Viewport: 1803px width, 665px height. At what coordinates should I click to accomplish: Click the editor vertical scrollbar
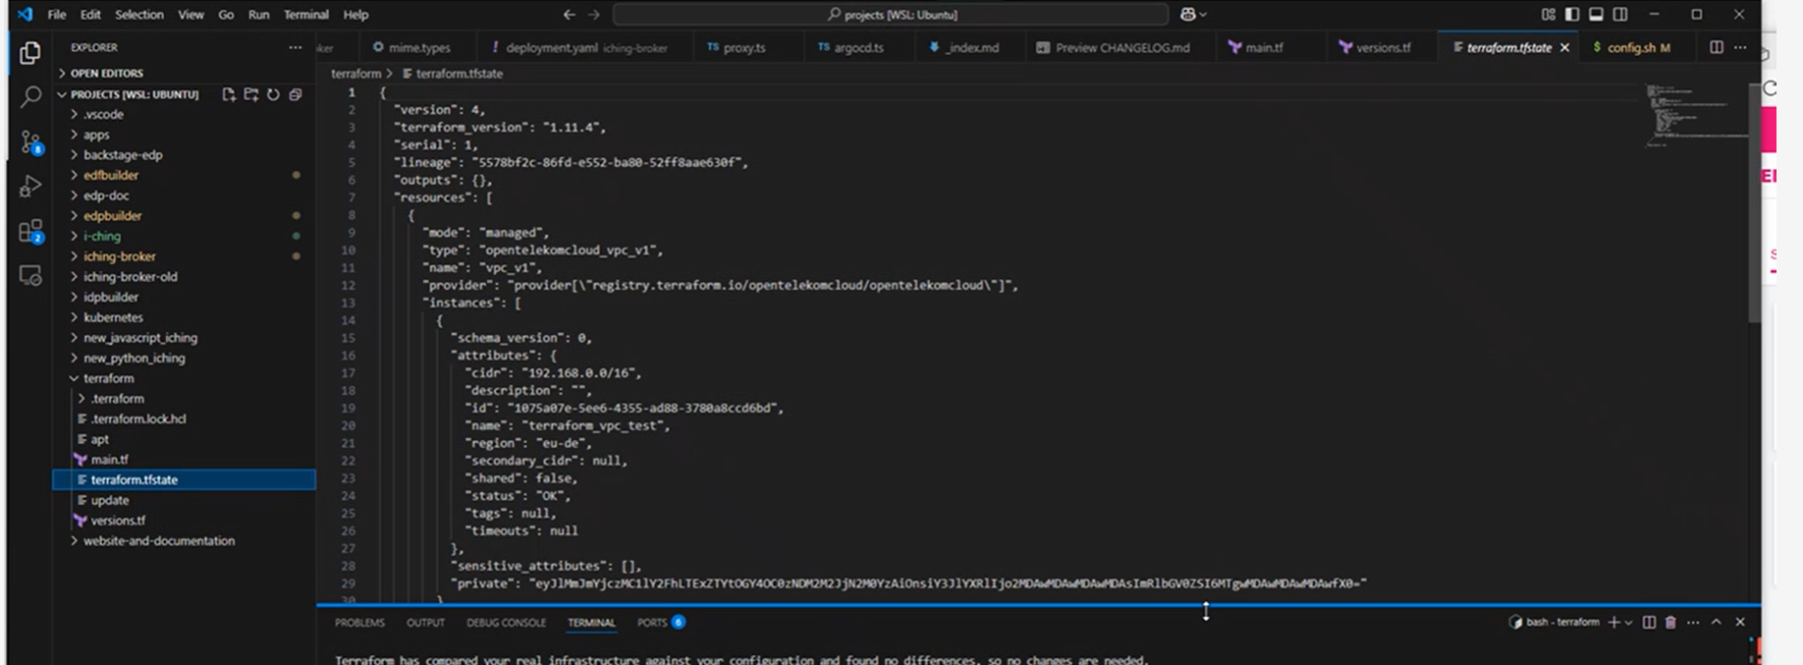(x=1754, y=204)
